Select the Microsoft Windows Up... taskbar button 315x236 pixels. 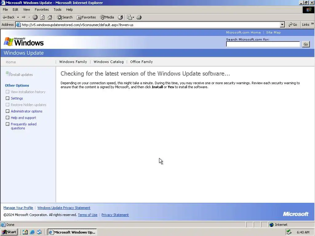pos(72,232)
